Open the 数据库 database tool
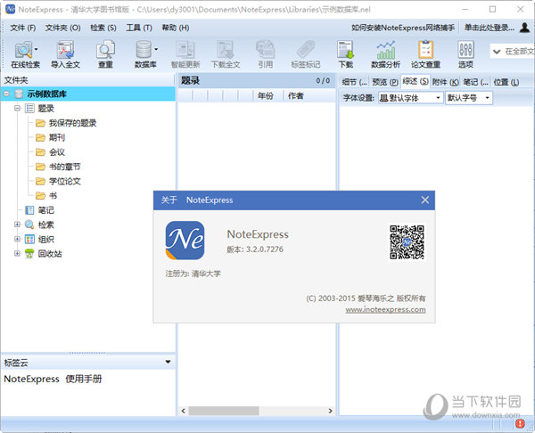Viewport: 535px width, 433px height. click(x=144, y=53)
